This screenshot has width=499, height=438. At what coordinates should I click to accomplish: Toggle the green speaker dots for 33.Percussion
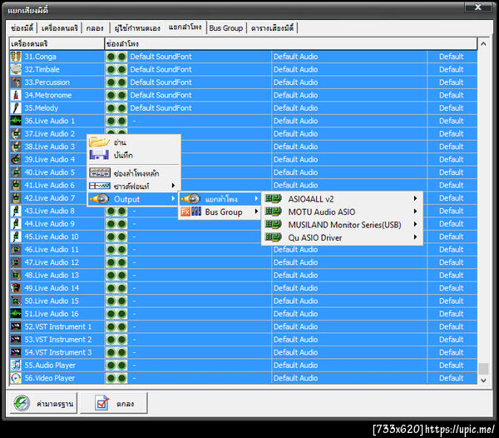[x=116, y=82]
